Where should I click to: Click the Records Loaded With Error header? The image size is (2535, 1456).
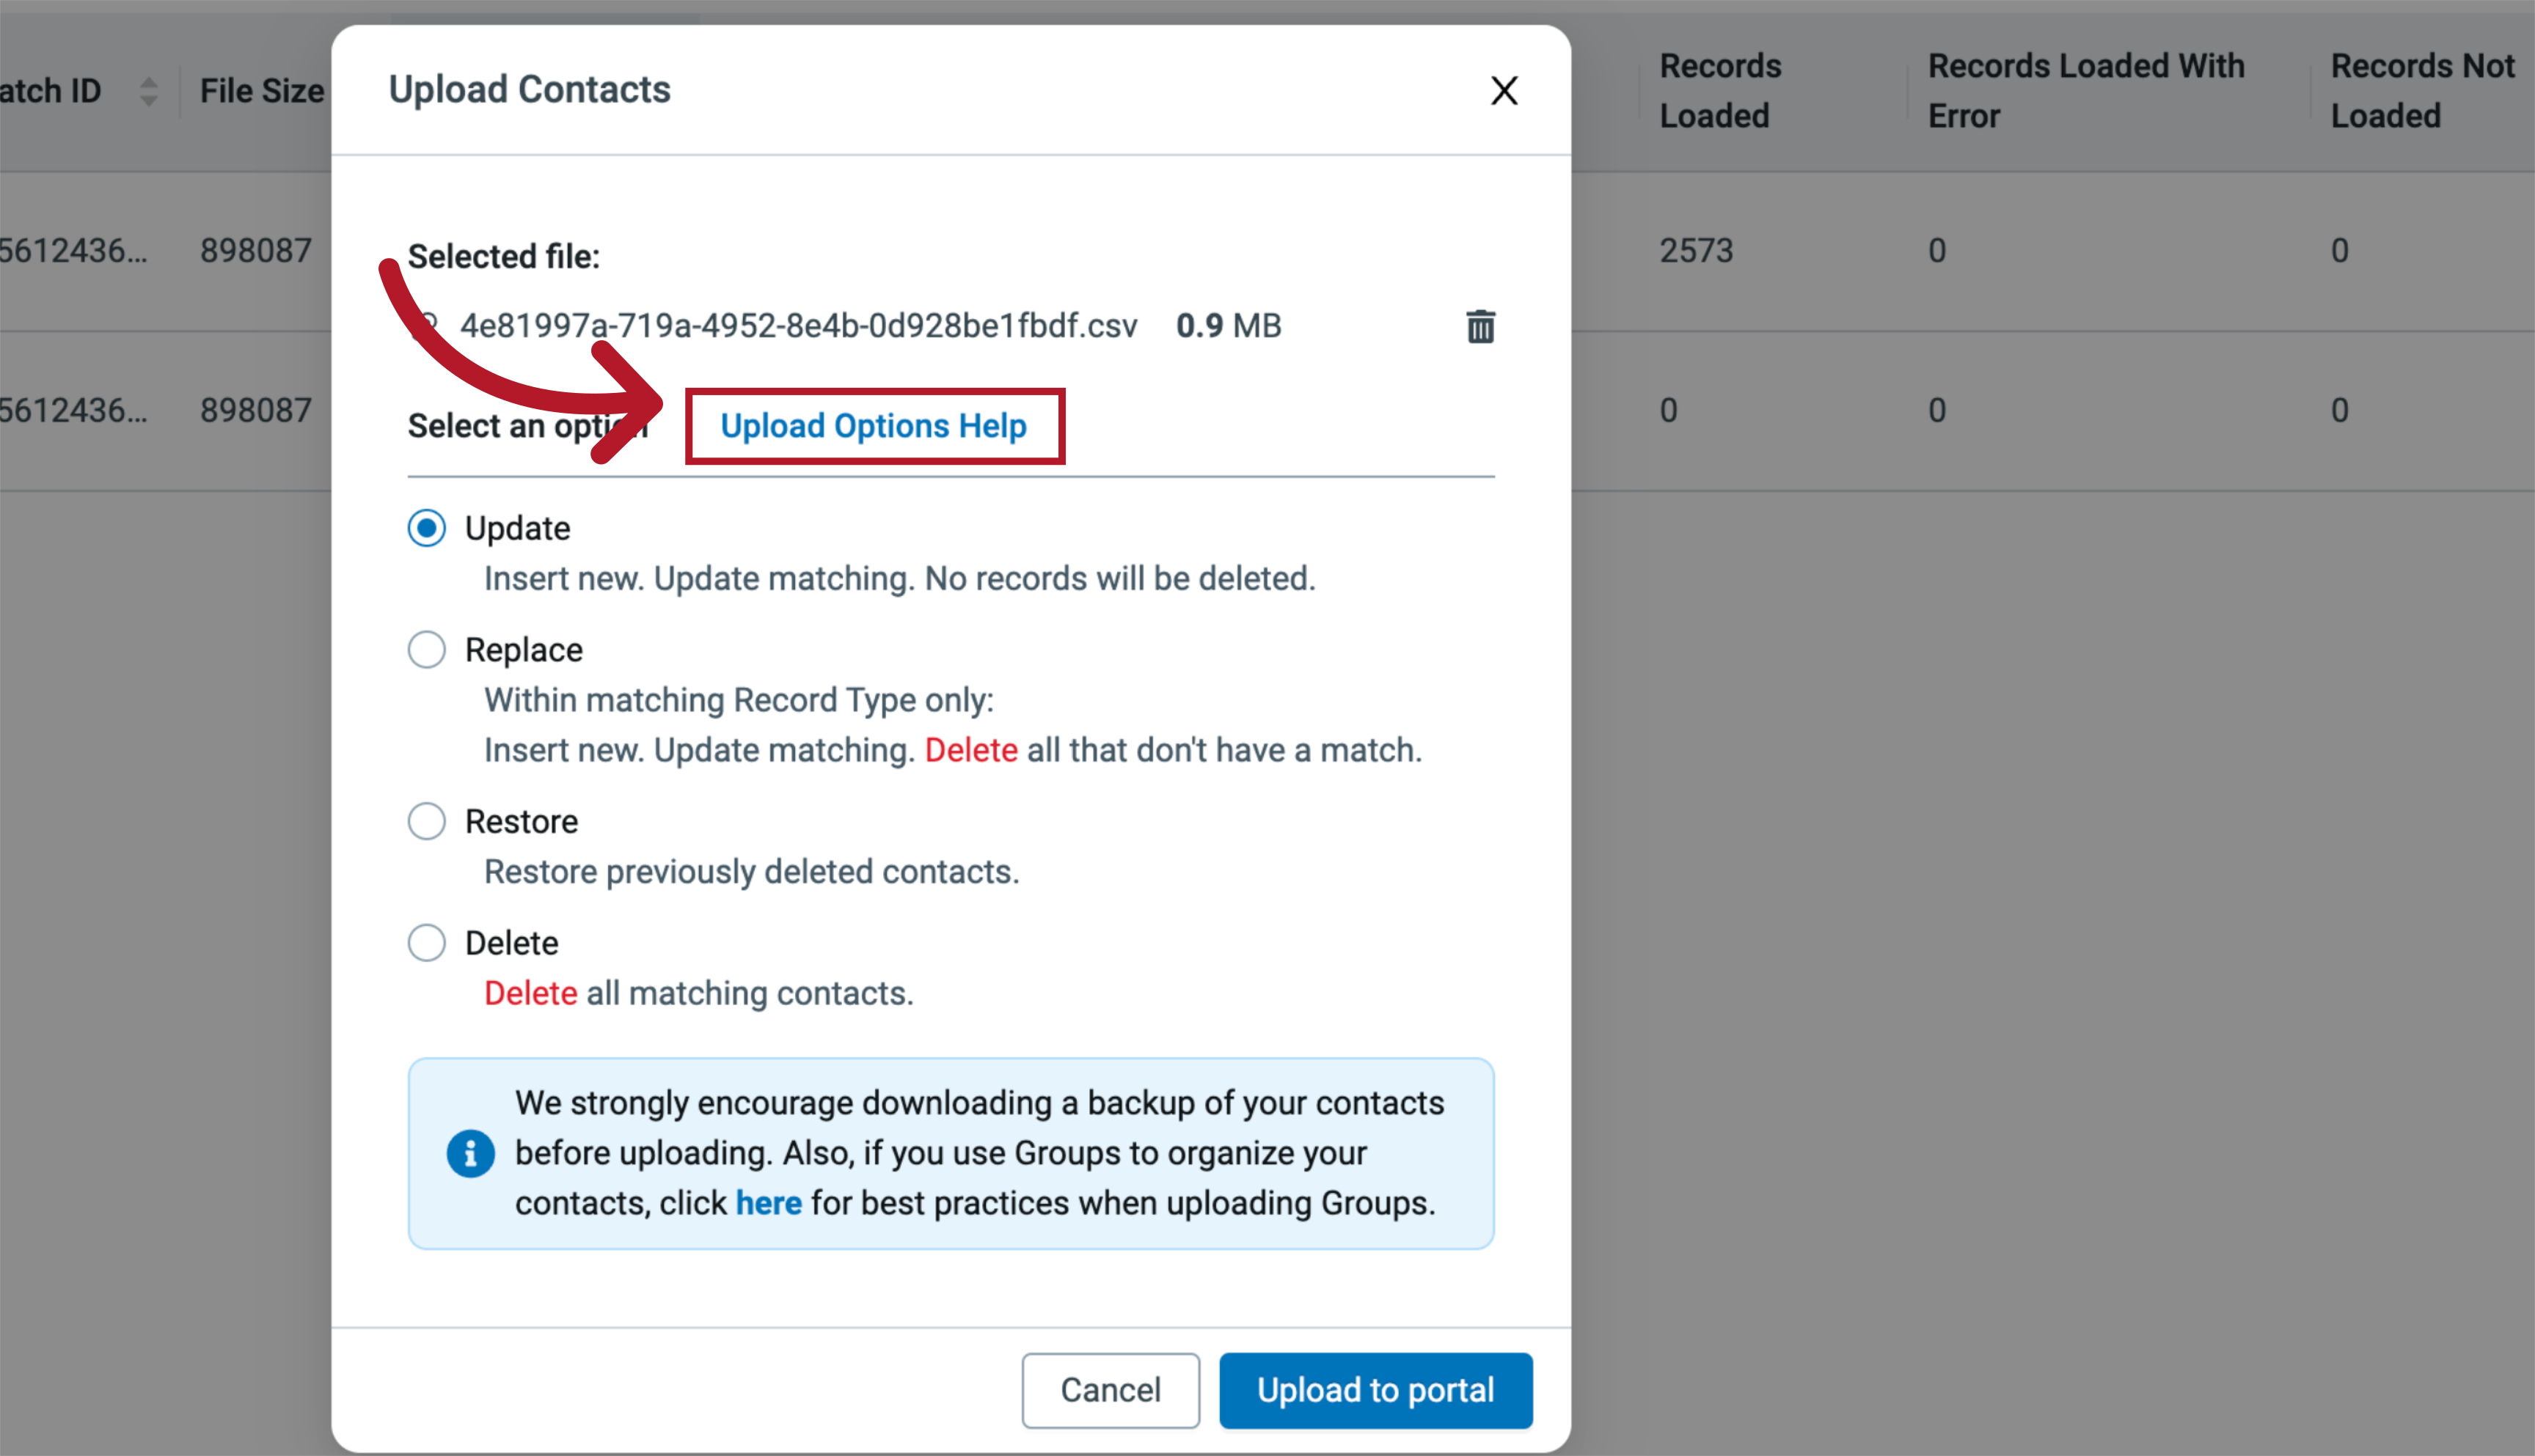2086,90
